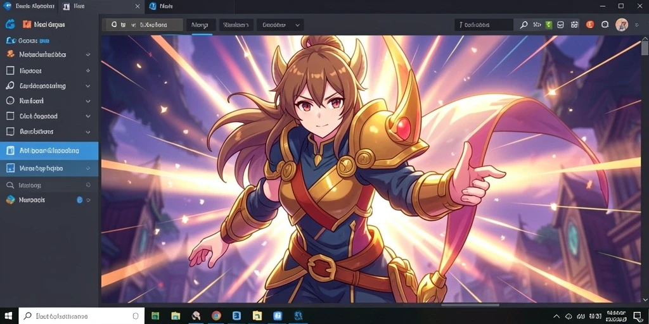Expand the chevron on the circle-icon sidebar row
Screen dimensions: 649x324
(x=87, y=101)
